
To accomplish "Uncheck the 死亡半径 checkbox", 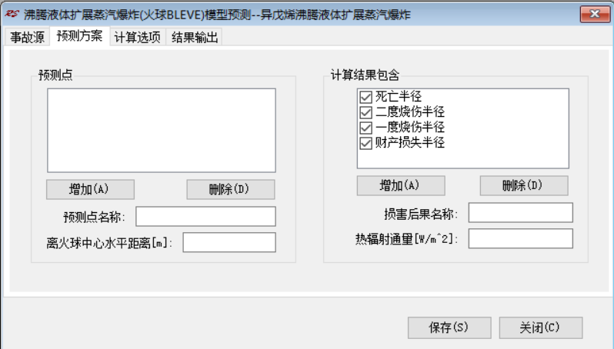I will (x=365, y=97).
